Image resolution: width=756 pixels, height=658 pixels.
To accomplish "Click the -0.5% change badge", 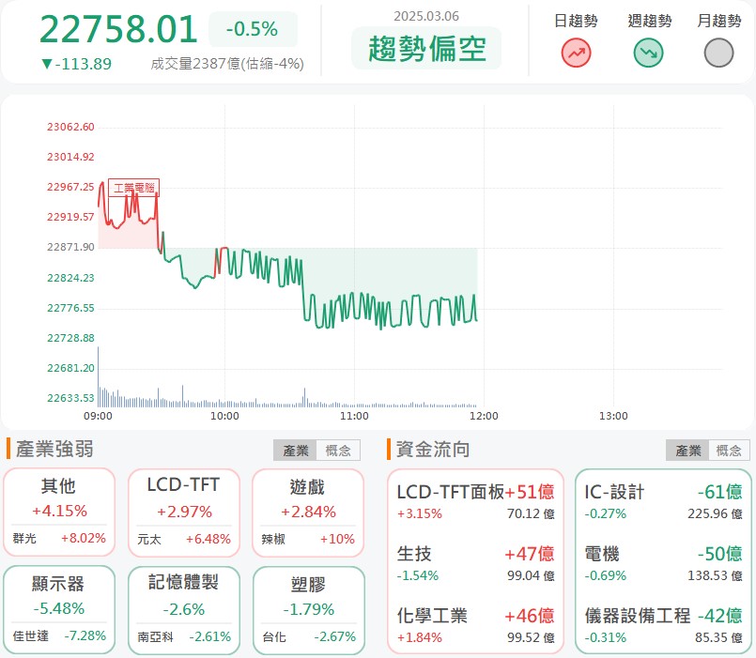I will (x=253, y=29).
